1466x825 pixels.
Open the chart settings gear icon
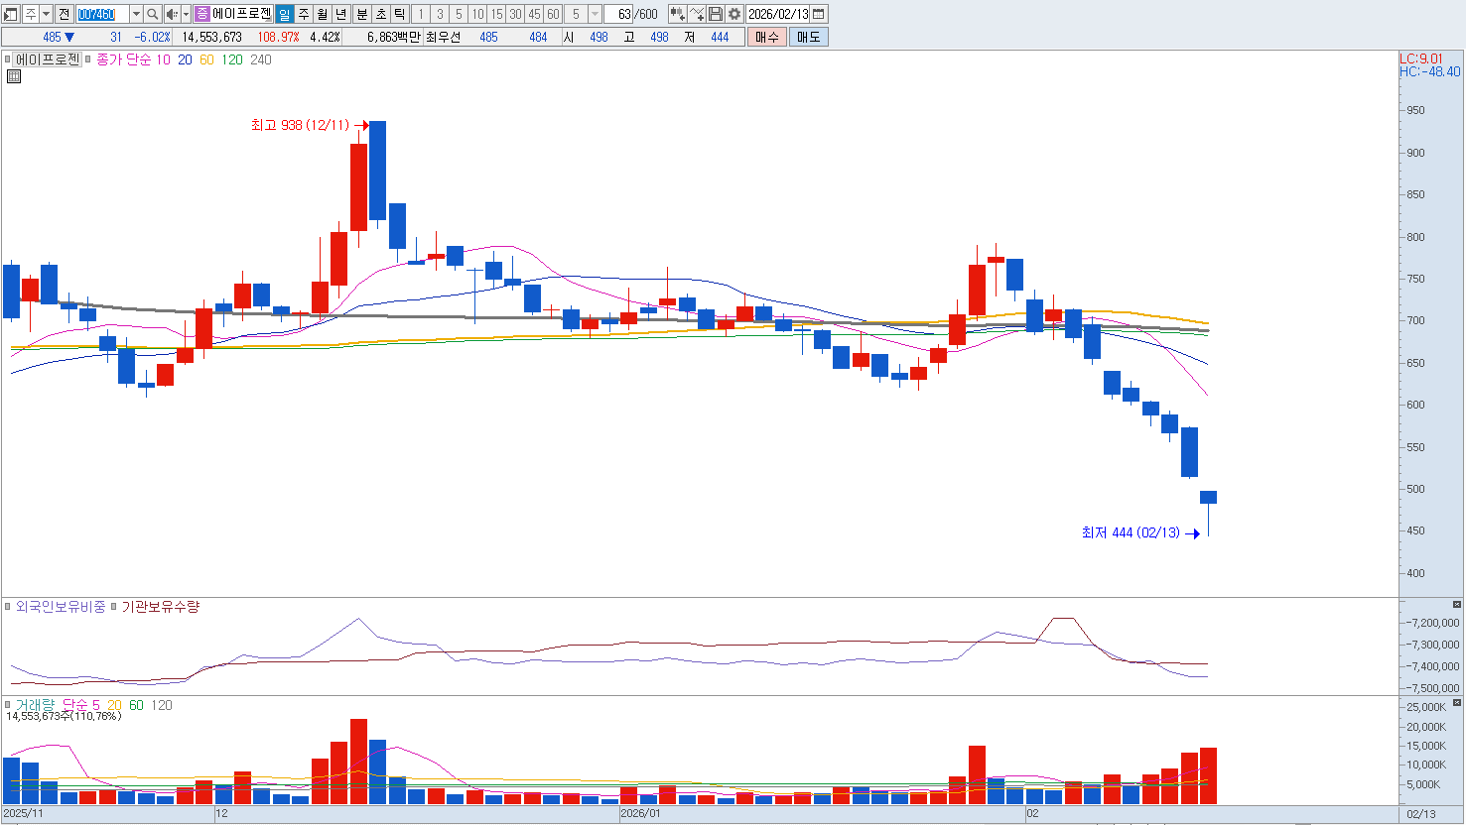[x=733, y=14]
